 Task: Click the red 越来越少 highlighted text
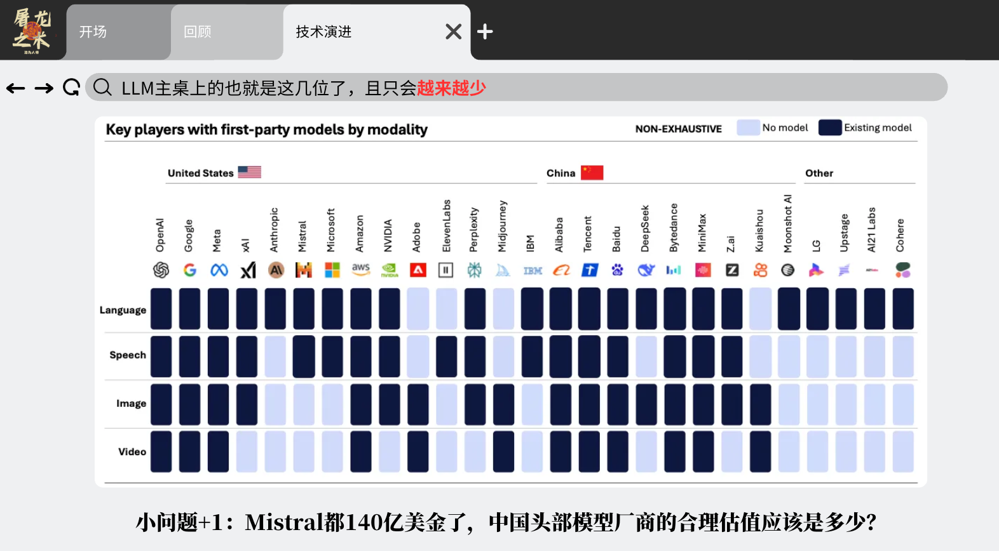point(451,88)
